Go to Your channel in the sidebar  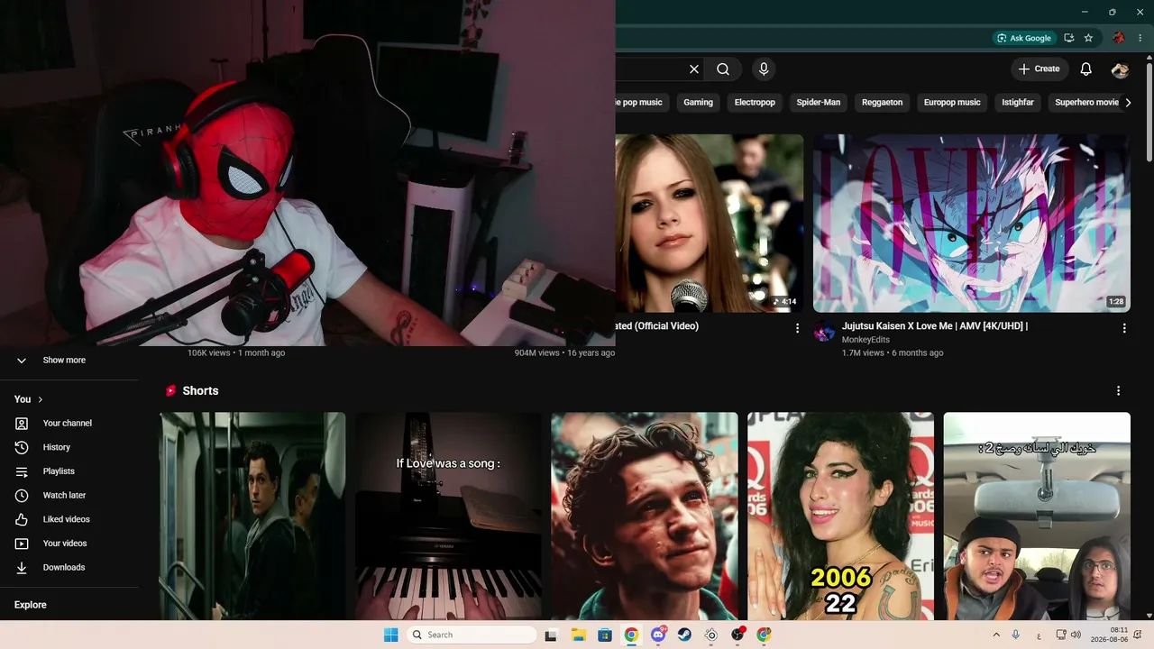69,423
